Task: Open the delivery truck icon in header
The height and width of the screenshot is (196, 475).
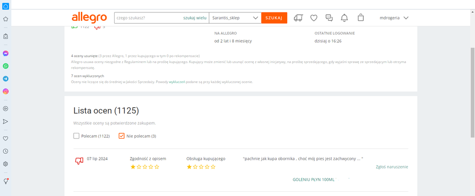Action: pyautogui.click(x=298, y=18)
